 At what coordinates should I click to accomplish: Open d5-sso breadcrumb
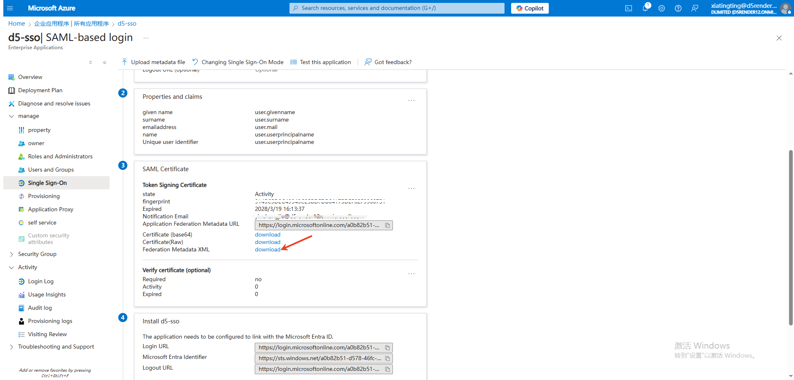[x=127, y=24]
